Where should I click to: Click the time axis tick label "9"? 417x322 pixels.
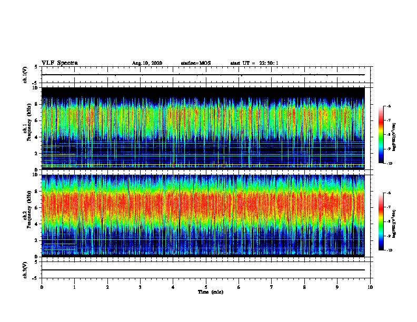point(337,287)
